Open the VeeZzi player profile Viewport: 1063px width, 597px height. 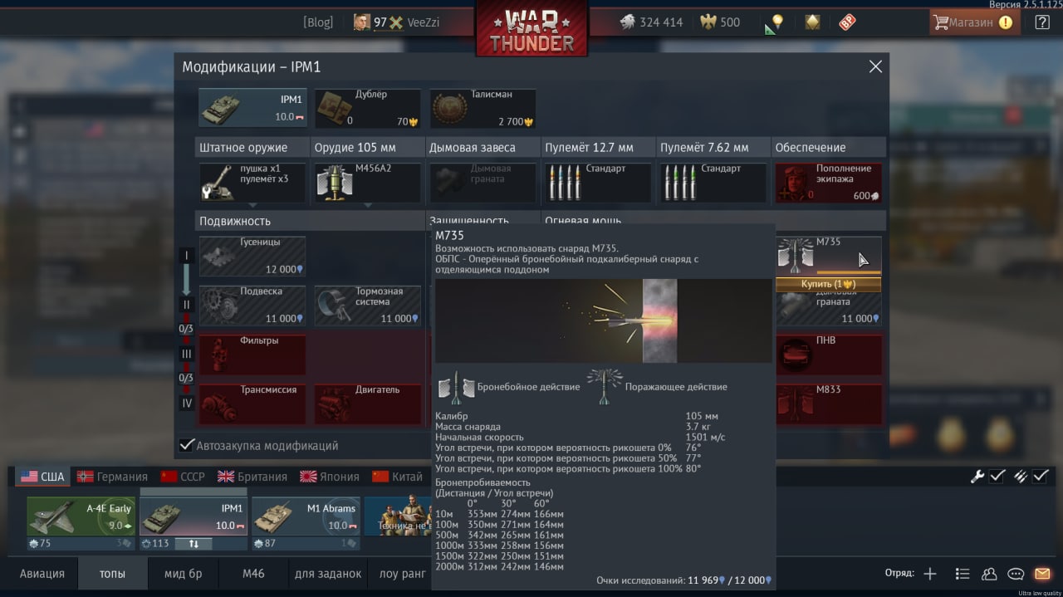click(396, 22)
